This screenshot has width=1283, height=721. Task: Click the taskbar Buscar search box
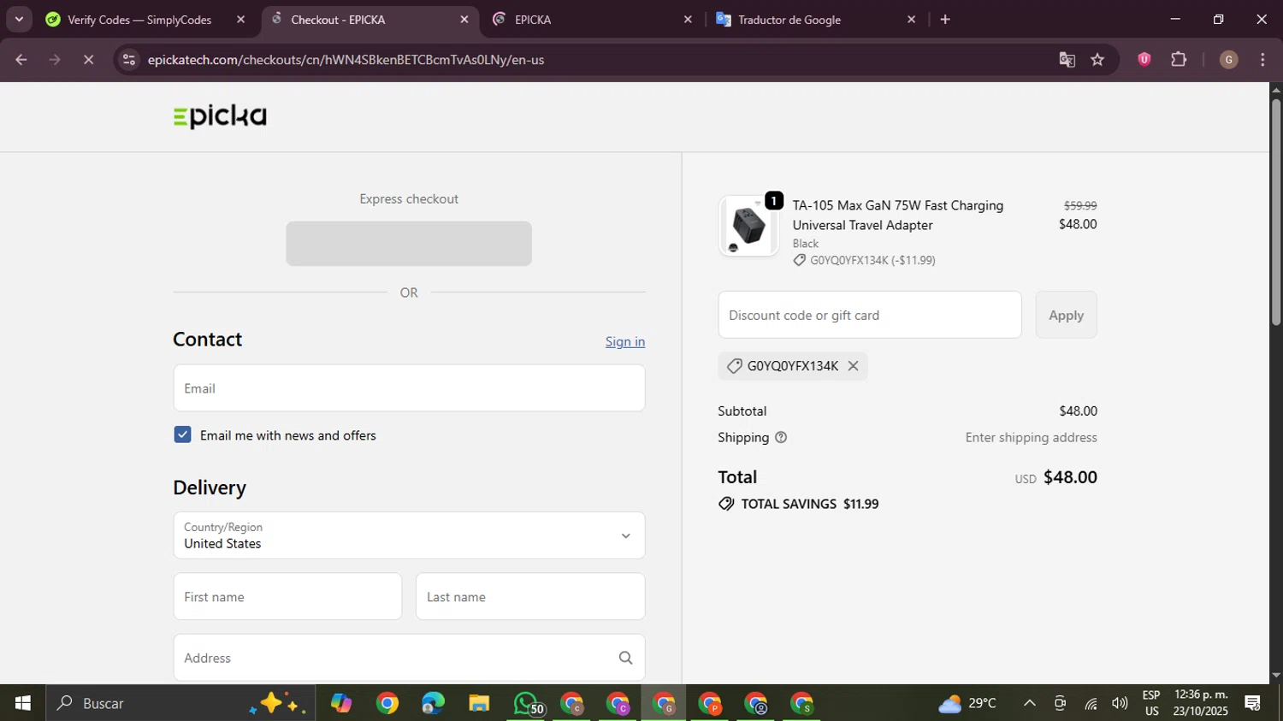pyautogui.click(x=180, y=703)
